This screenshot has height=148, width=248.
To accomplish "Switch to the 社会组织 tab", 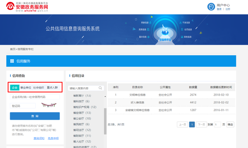I will 39,88.
